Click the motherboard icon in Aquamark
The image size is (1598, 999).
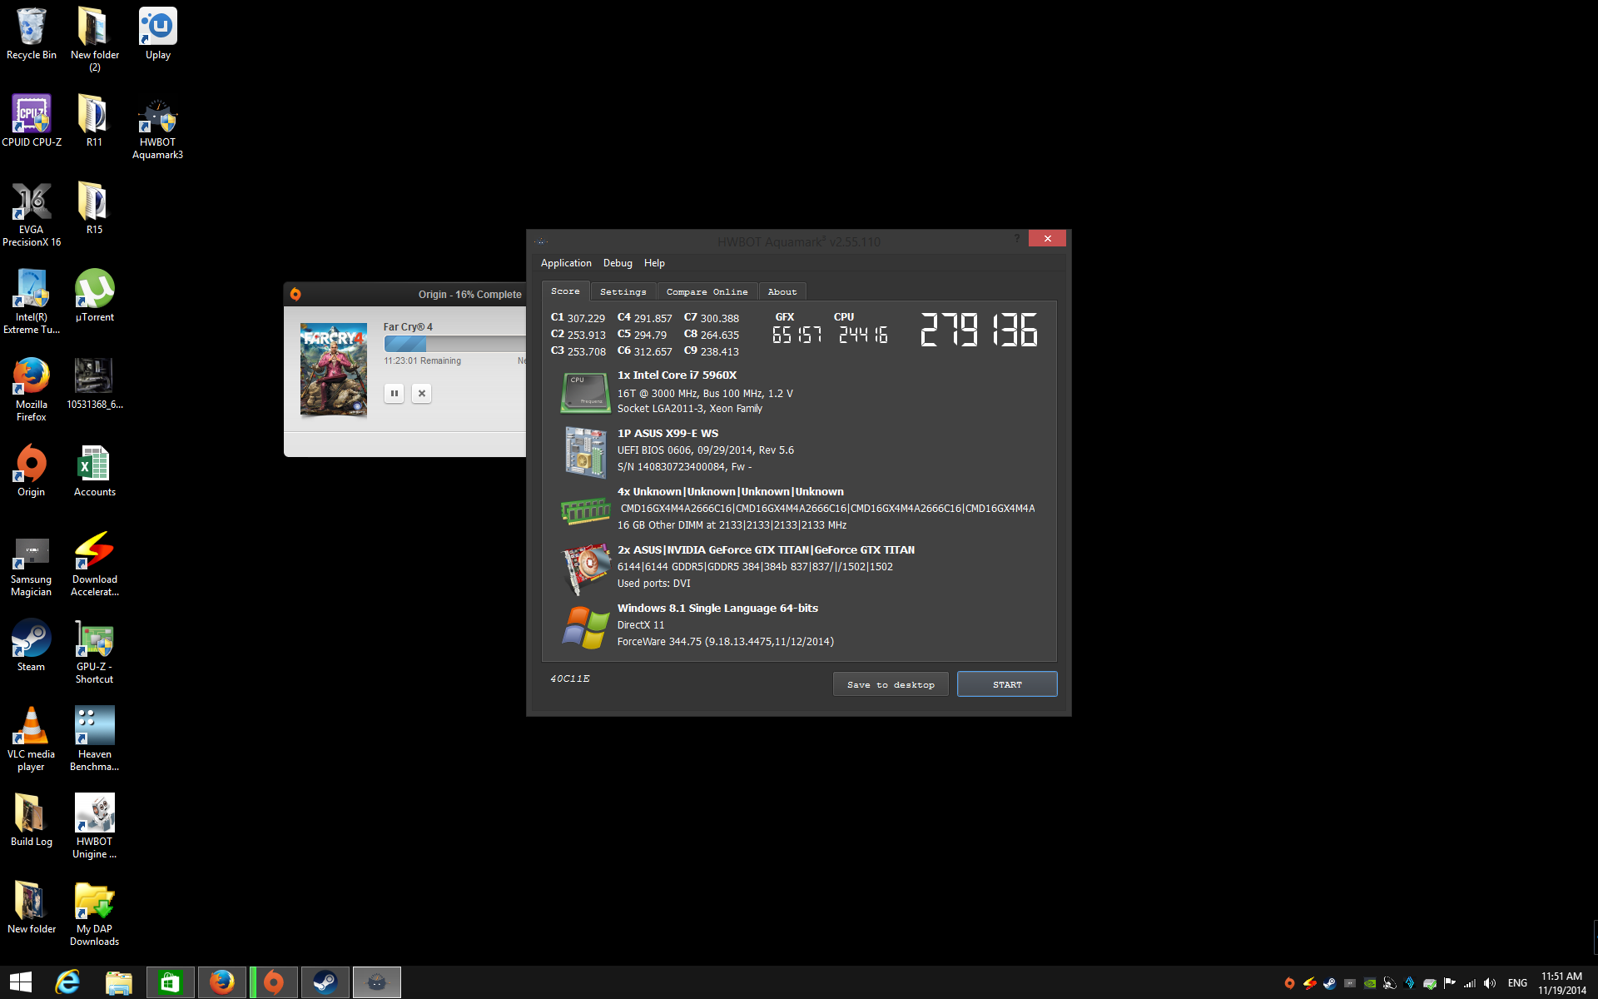click(x=585, y=451)
